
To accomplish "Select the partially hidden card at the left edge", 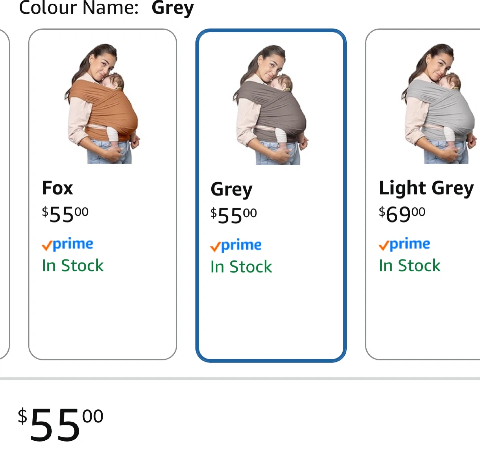I will pyautogui.click(x=4, y=193).
